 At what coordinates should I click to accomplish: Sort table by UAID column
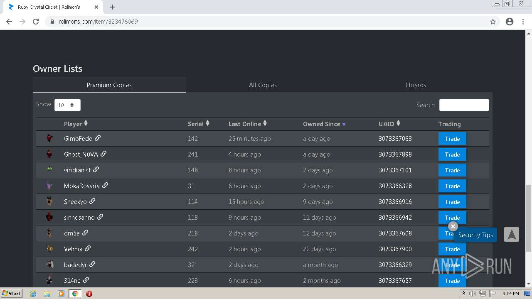[389, 124]
